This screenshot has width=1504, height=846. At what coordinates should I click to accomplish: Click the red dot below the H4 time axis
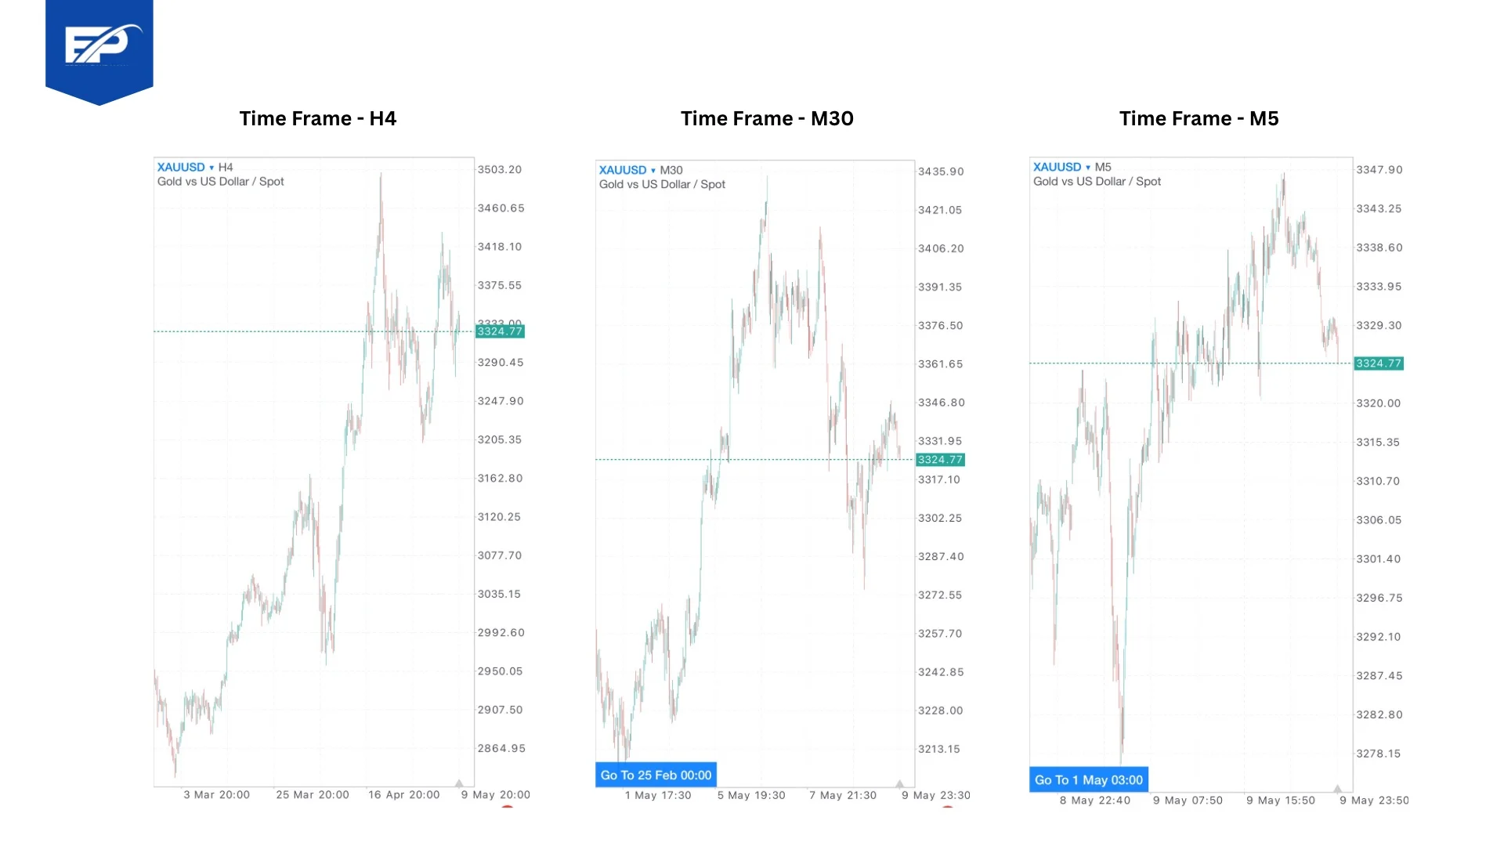(508, 806)
